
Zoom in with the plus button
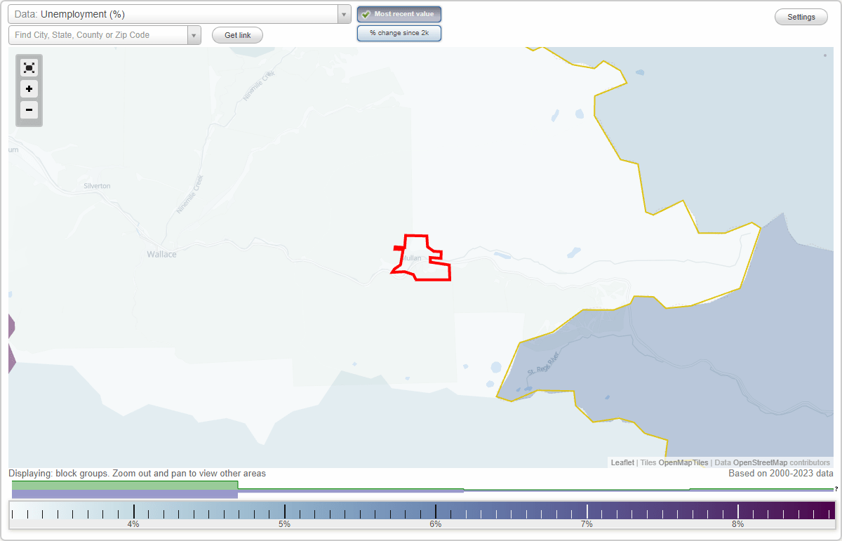point(29,89)
